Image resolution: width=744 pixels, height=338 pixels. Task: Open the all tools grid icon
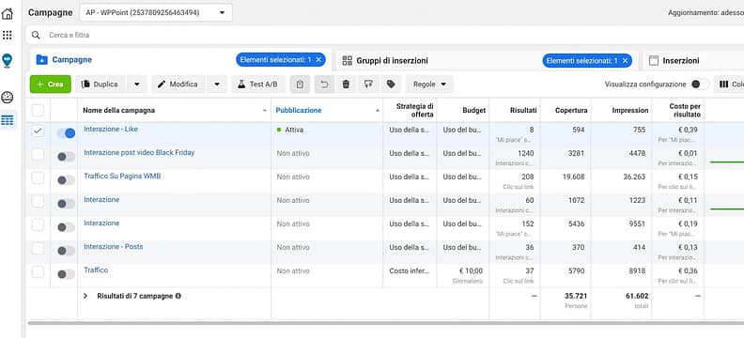(x=8, y=35)
